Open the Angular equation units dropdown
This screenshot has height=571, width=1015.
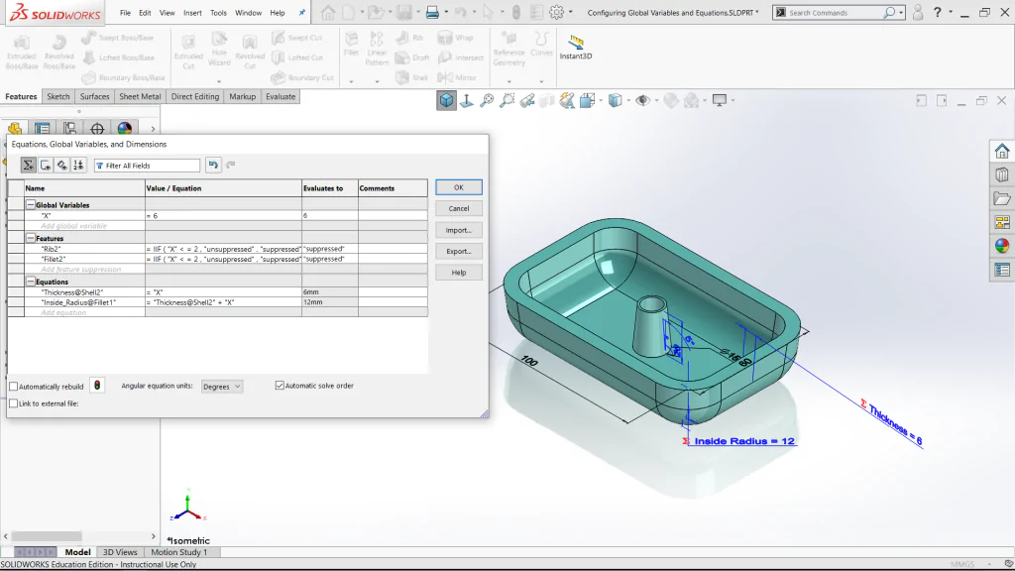[x=222, y=387]
